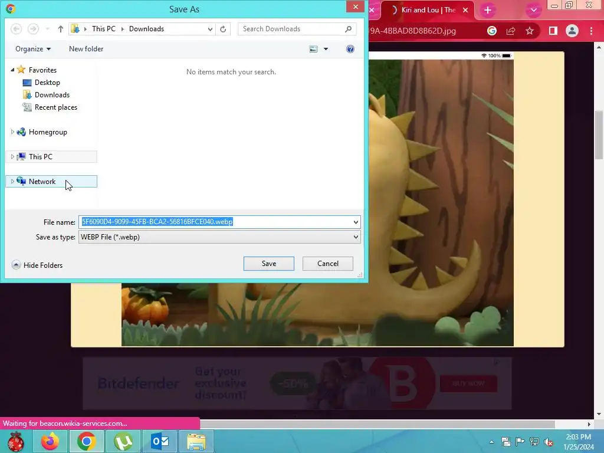The image size is (604, 453).
Task: Open the view options dropdown arrow
Action: pos(326,49)
